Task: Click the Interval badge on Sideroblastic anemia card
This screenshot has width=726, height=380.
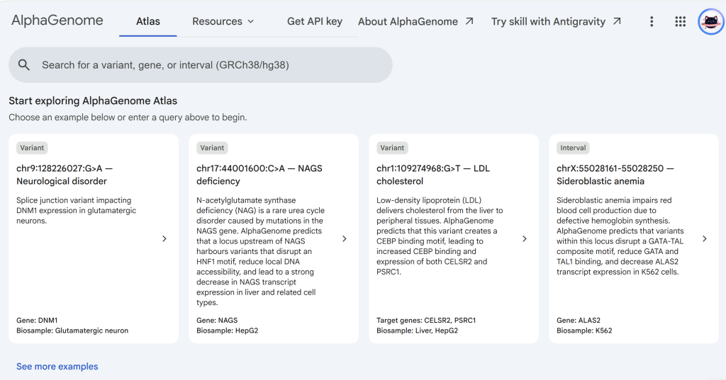Action: [573, 148]
